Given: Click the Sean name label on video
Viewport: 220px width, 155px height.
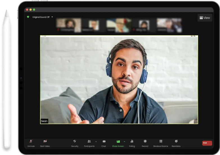Looking at the screenshot, I should tap(44, 121).
